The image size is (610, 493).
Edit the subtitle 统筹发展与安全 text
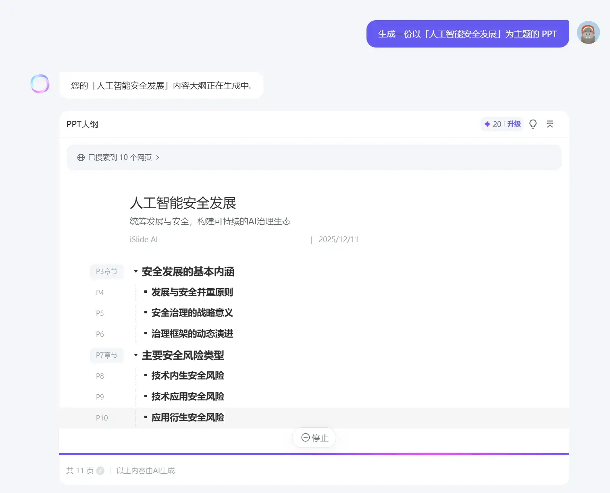coord(210,222)
